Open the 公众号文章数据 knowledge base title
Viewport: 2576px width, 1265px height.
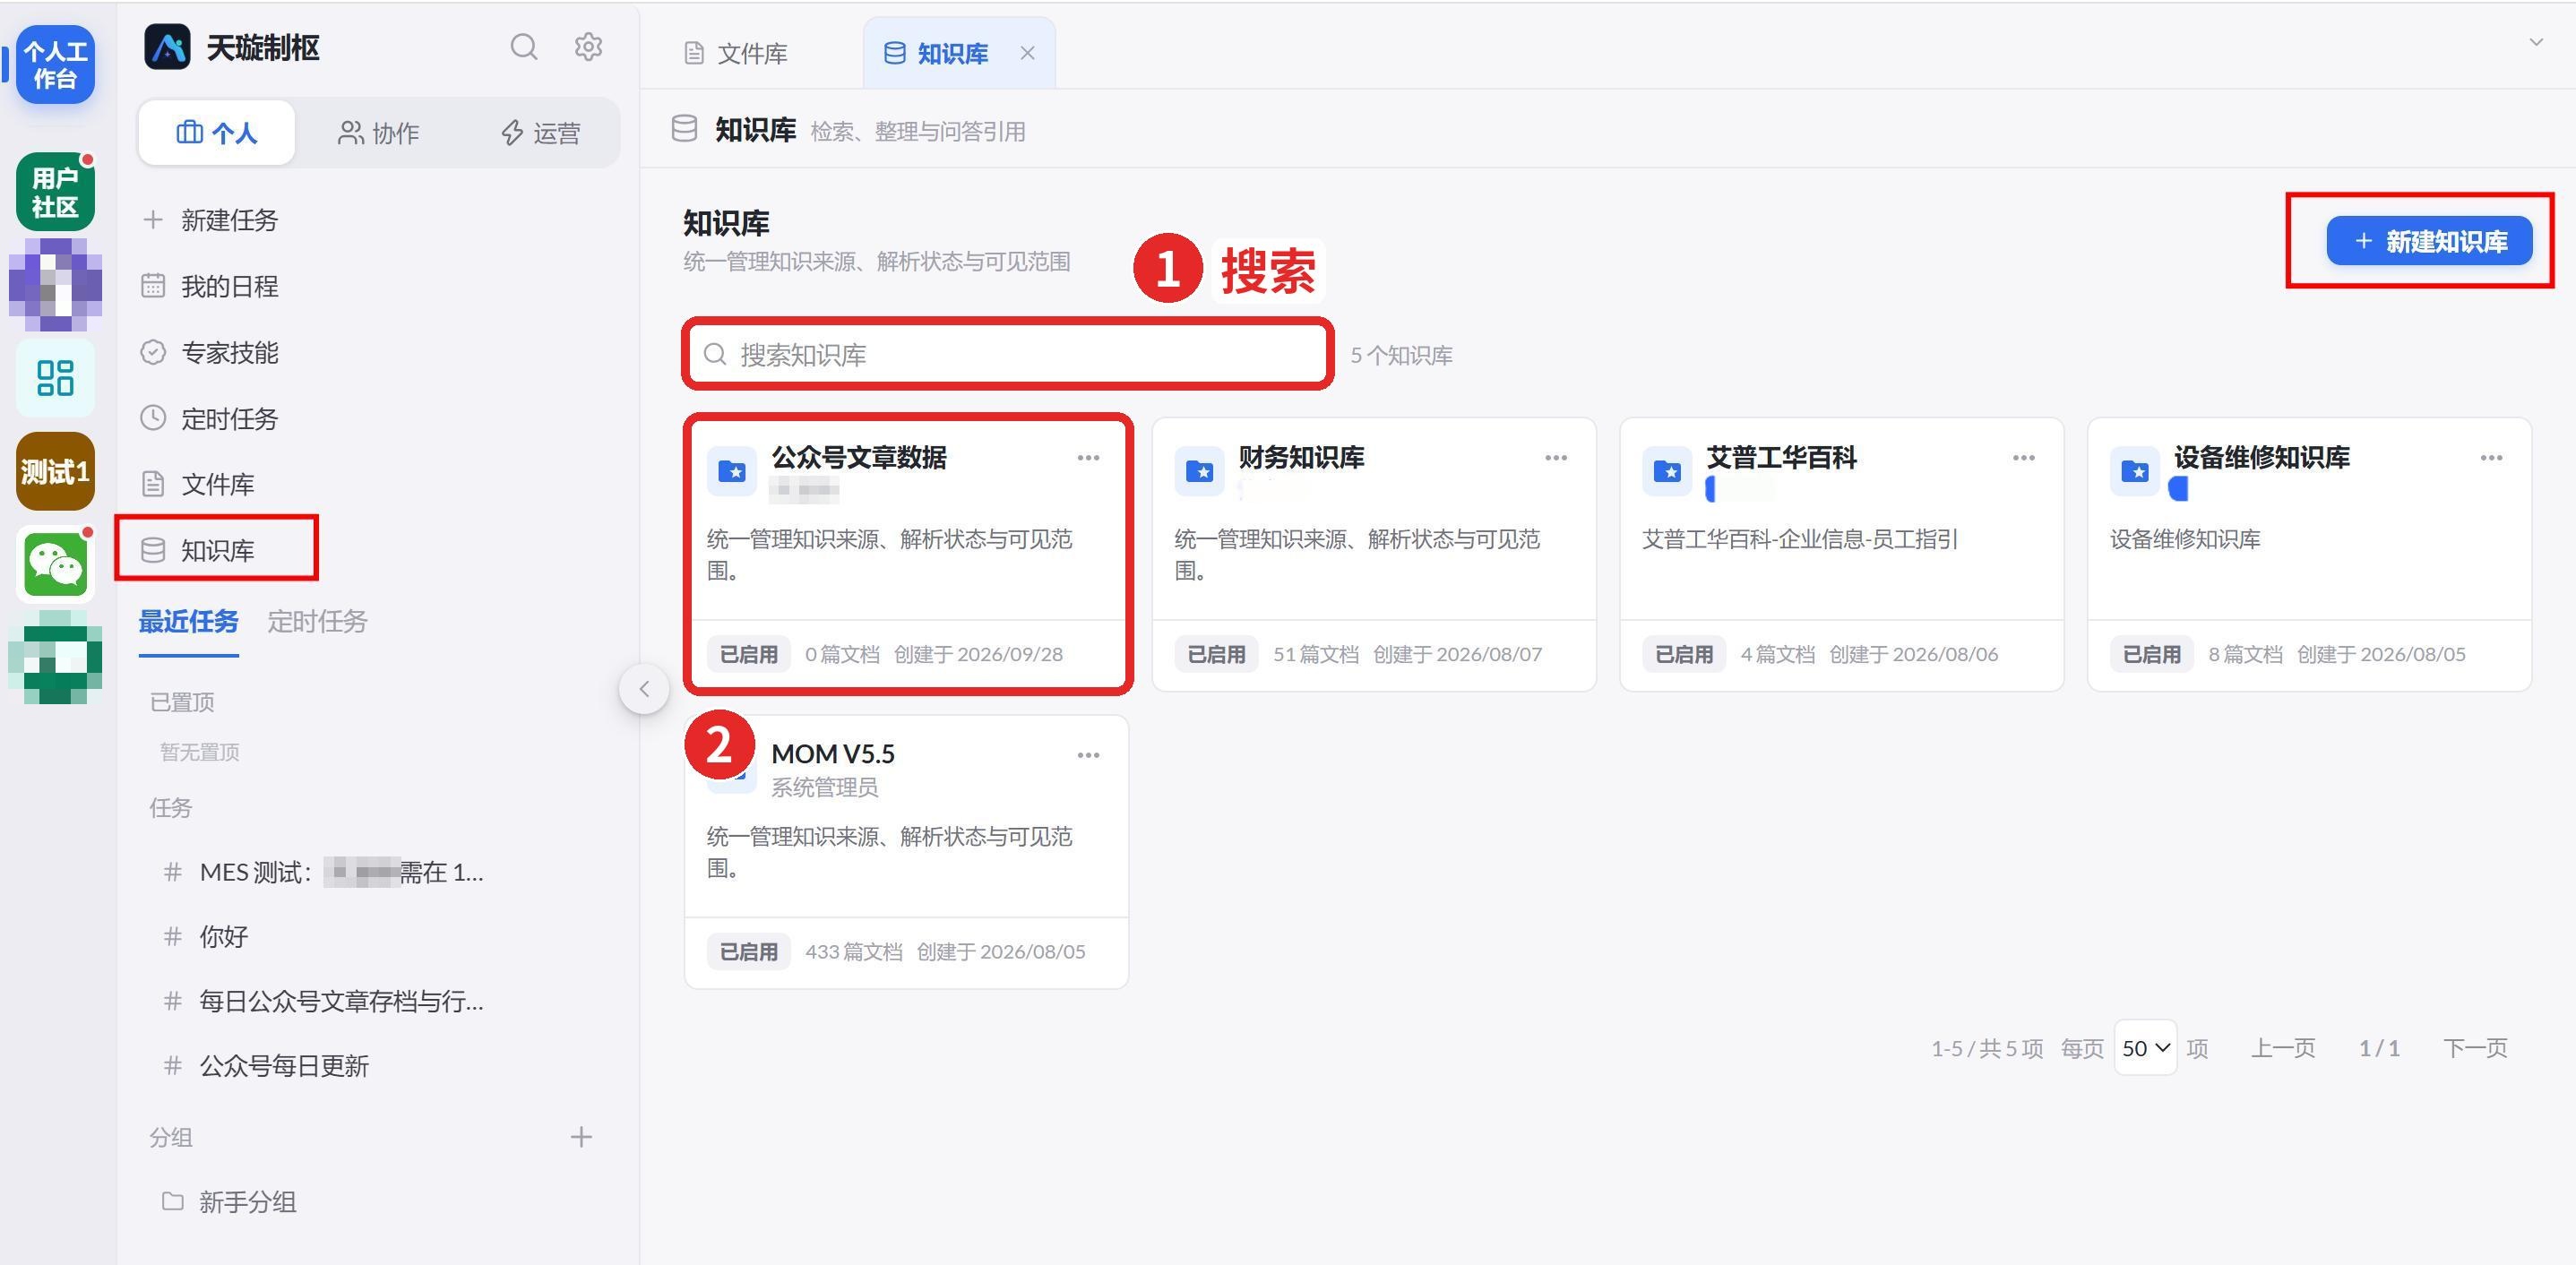(x=859, y=458)
